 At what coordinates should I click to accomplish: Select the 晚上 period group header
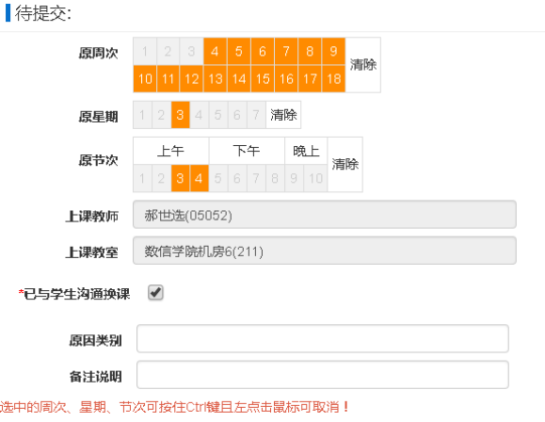point(306,151)
